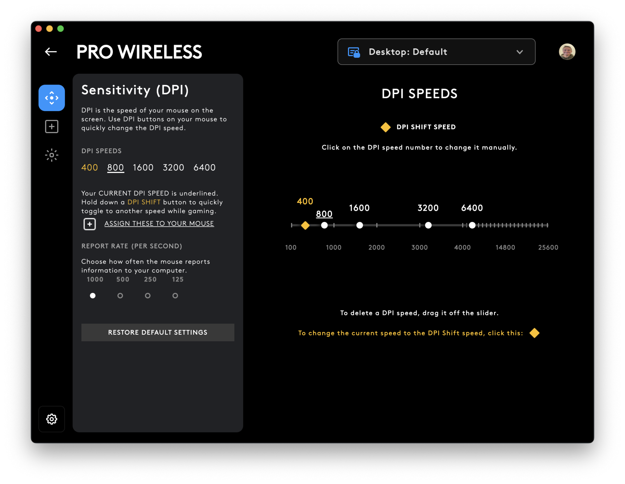Click the 3200 handle on DPI slider
625x484 pixels.
428,225
